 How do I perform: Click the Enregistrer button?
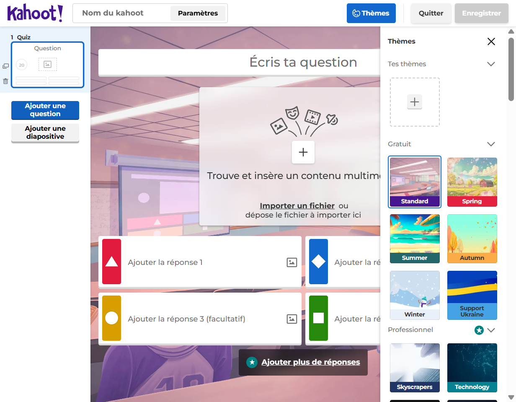pyautogui.click(x=481, y=13)
